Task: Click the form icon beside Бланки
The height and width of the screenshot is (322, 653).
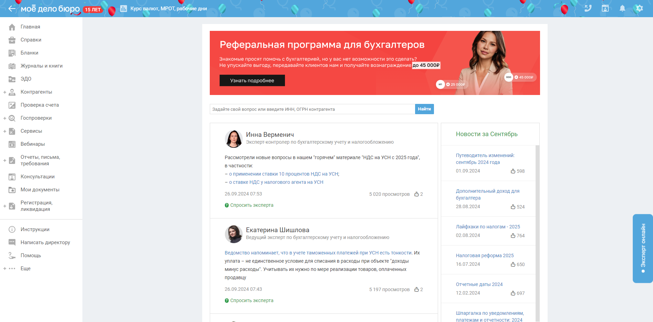Action: [12, 53]
